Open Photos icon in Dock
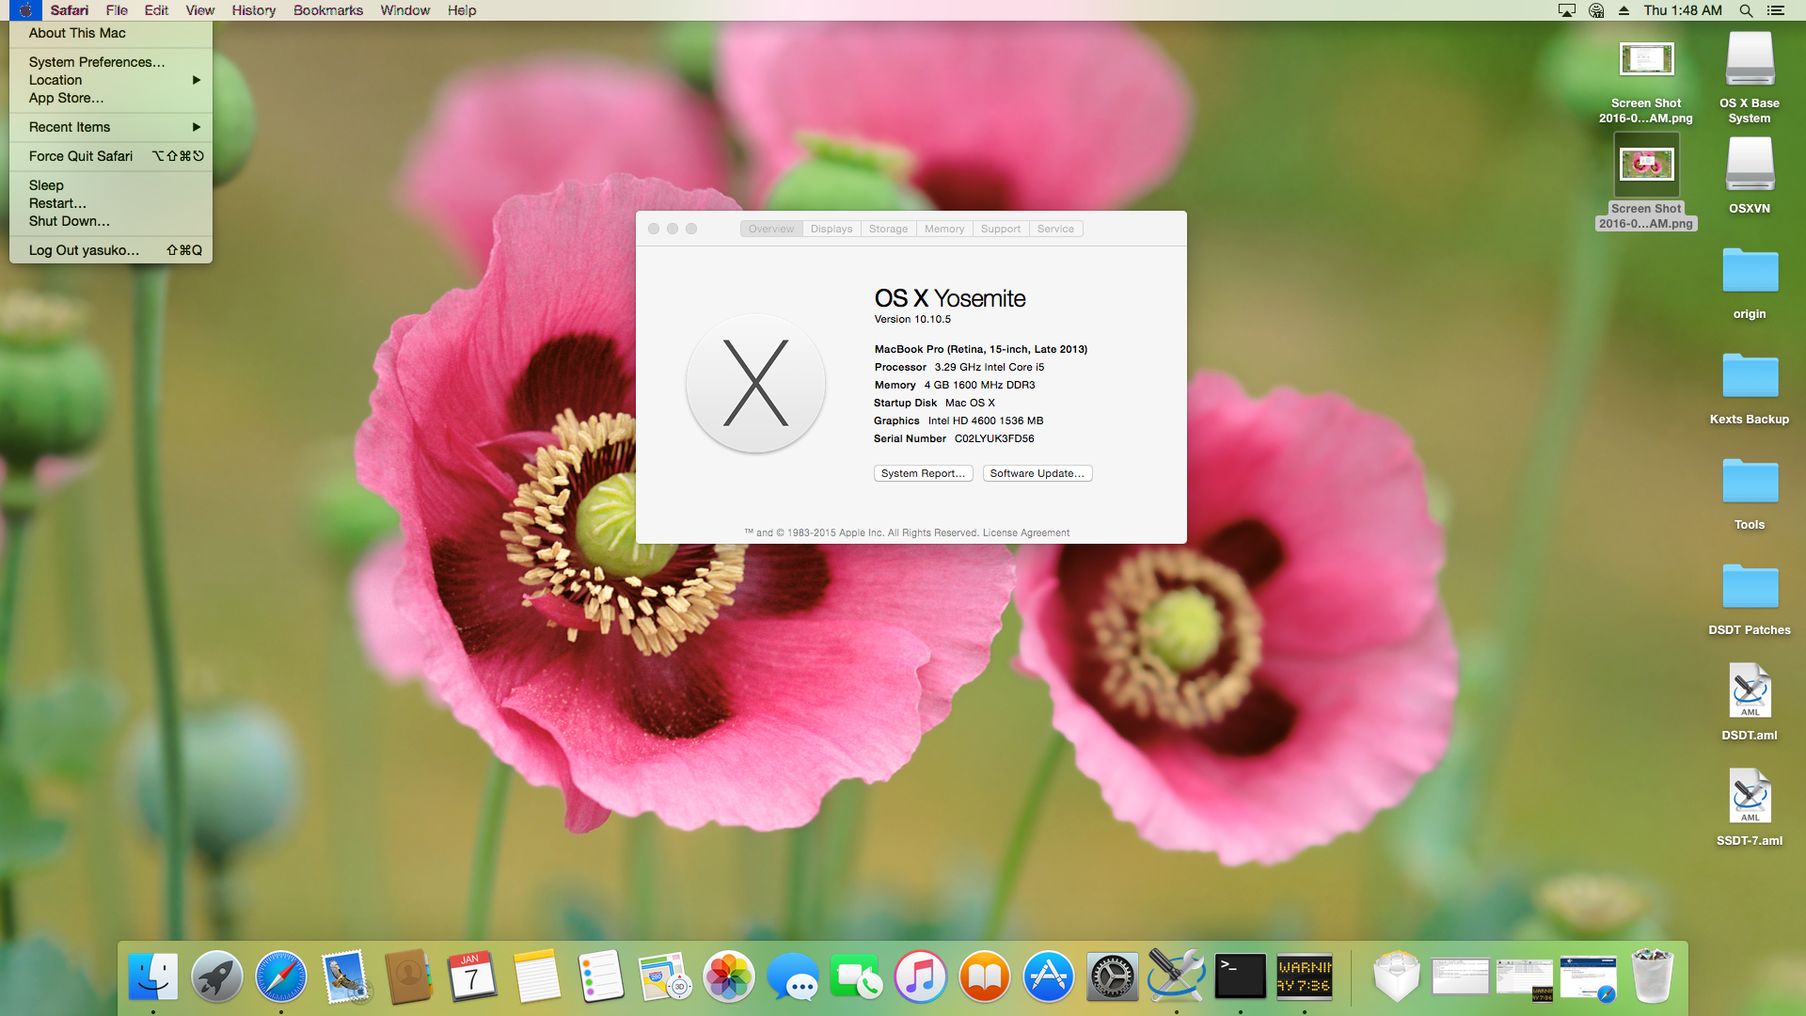Screen dimensions: 1806x1016 (x=728, y=976)
